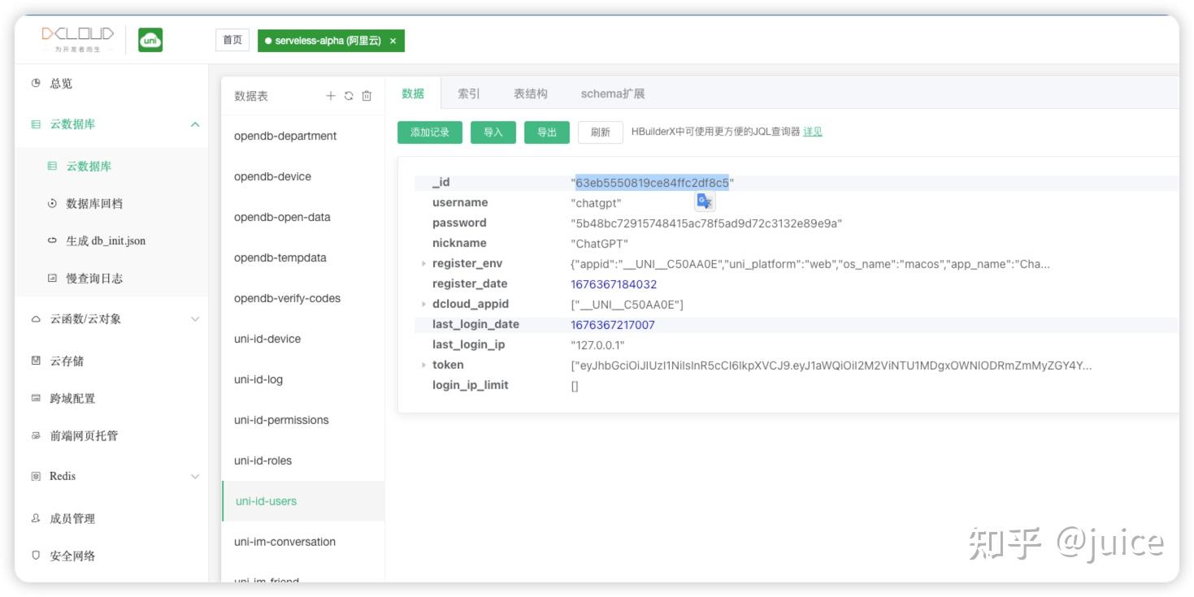Click the login_ip_limit empty array value

pyautogui.click(x=575, y=386)
